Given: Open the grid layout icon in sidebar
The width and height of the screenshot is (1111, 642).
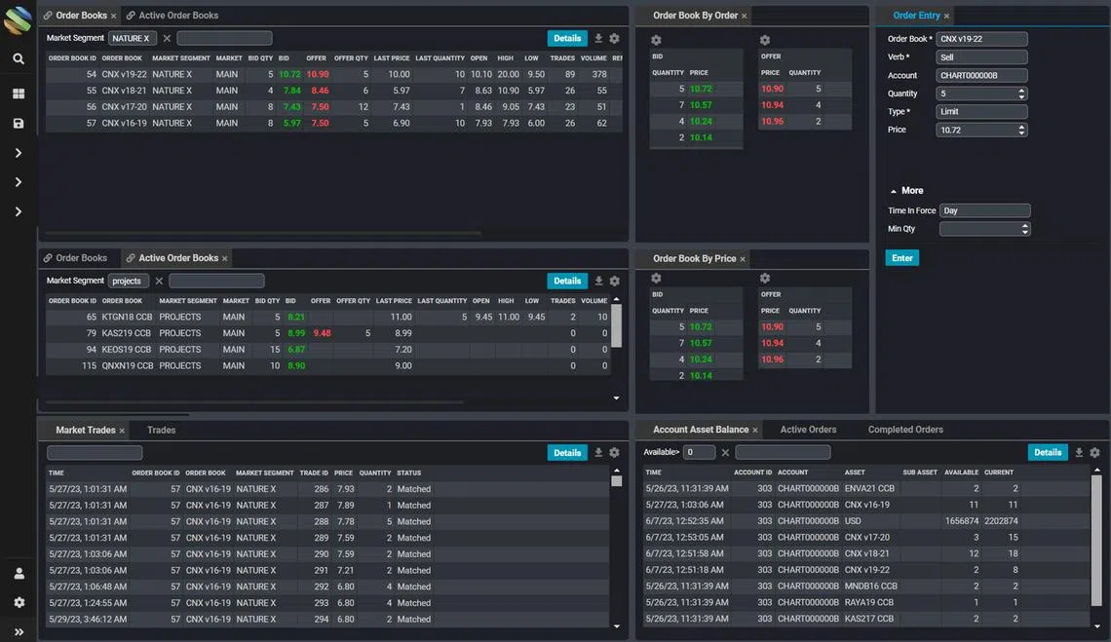Looking at the screenshot, I should 19,94.
